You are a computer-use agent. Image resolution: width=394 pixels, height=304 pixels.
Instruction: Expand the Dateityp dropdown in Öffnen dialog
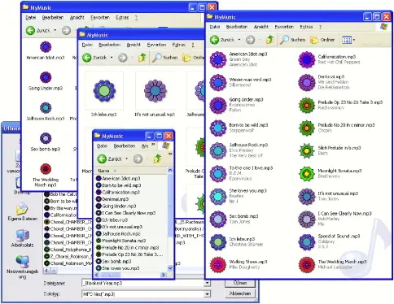tap(207, 293)
